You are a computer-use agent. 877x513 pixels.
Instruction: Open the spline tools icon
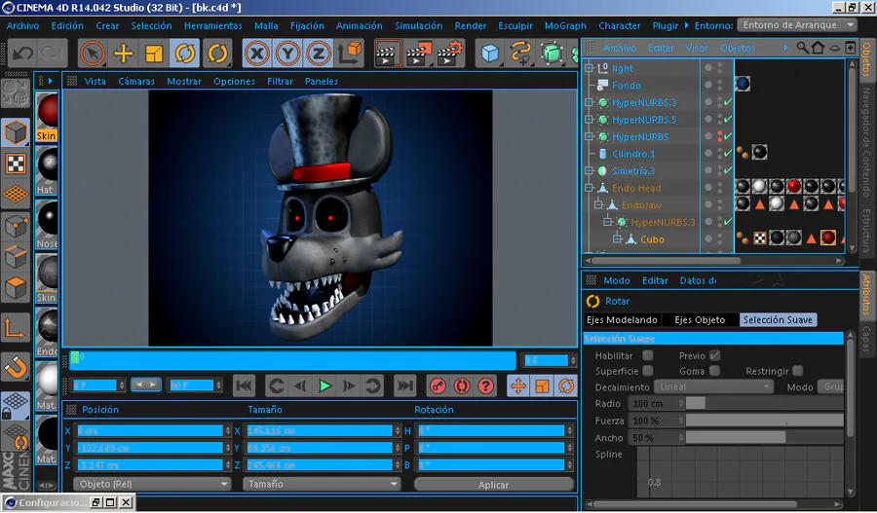tap(520, 54)
